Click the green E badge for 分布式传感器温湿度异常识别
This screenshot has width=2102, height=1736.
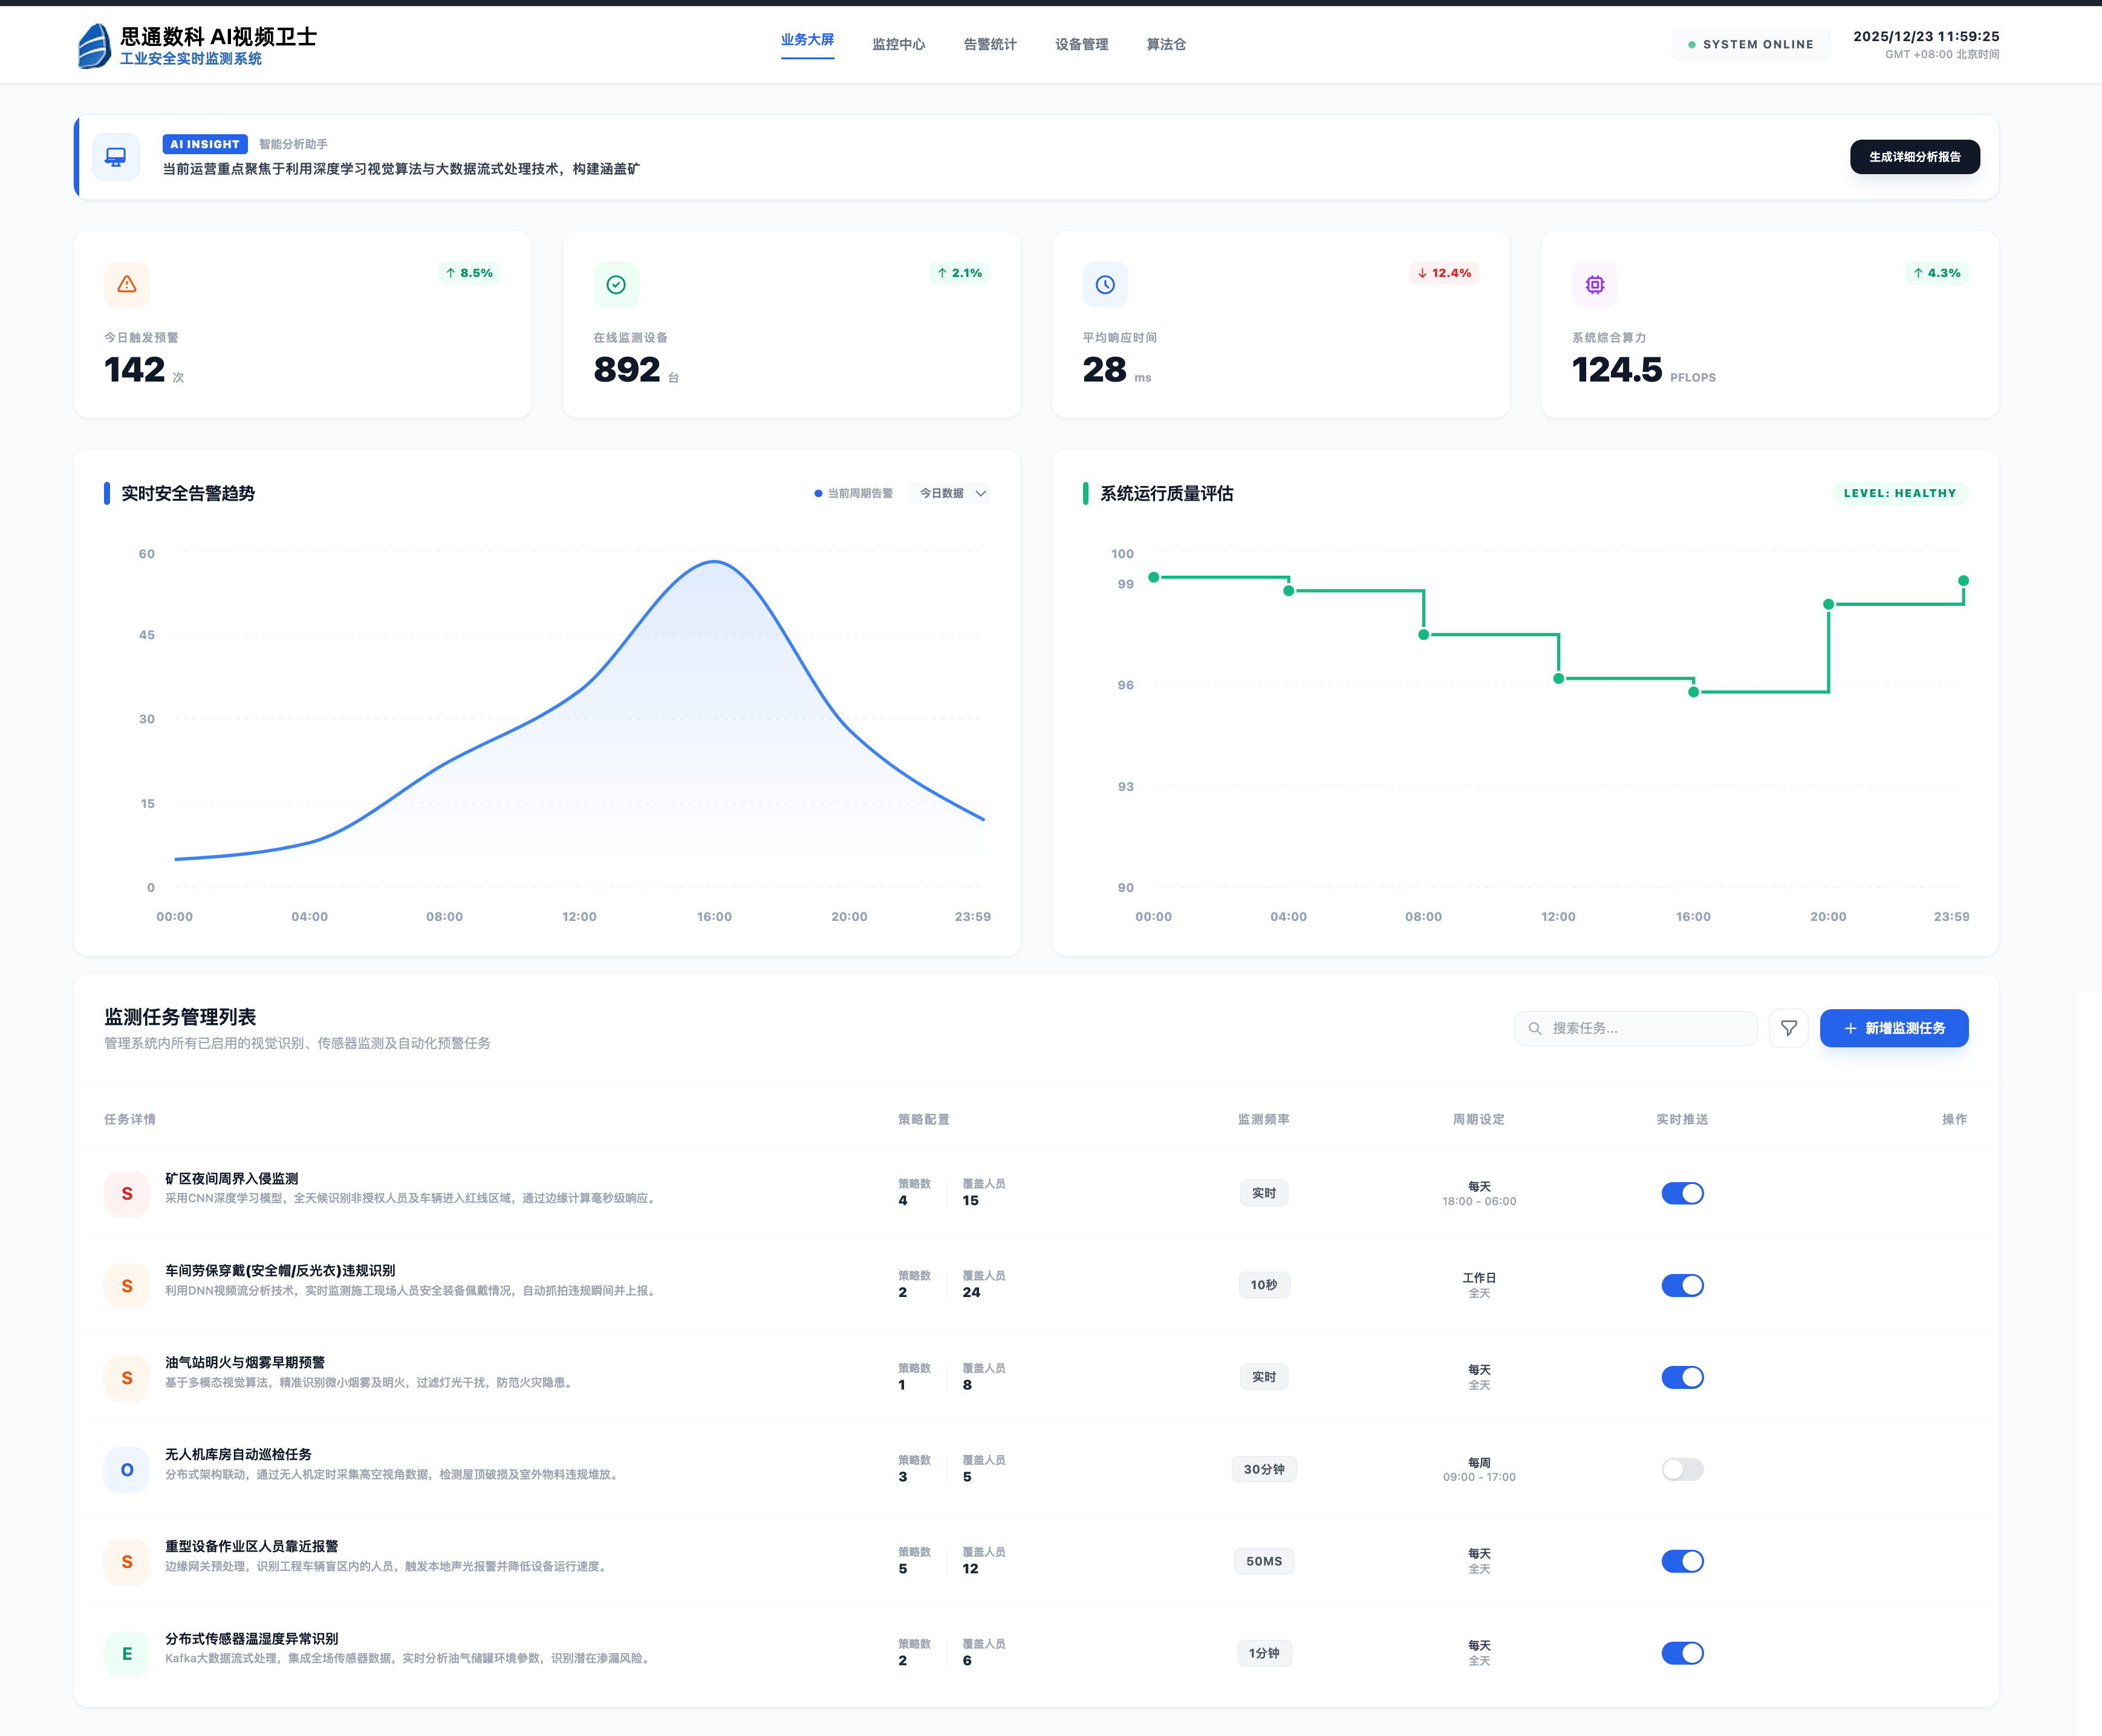click(x=127, y=1653)
